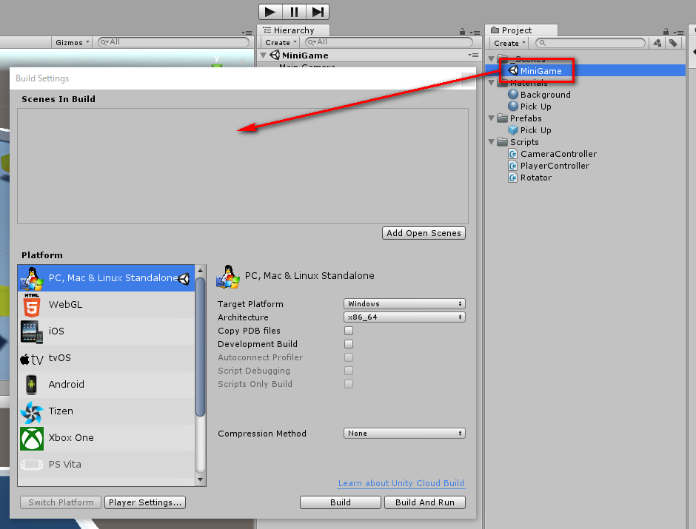Select the PlayerController C# script icon

point(512,166)
